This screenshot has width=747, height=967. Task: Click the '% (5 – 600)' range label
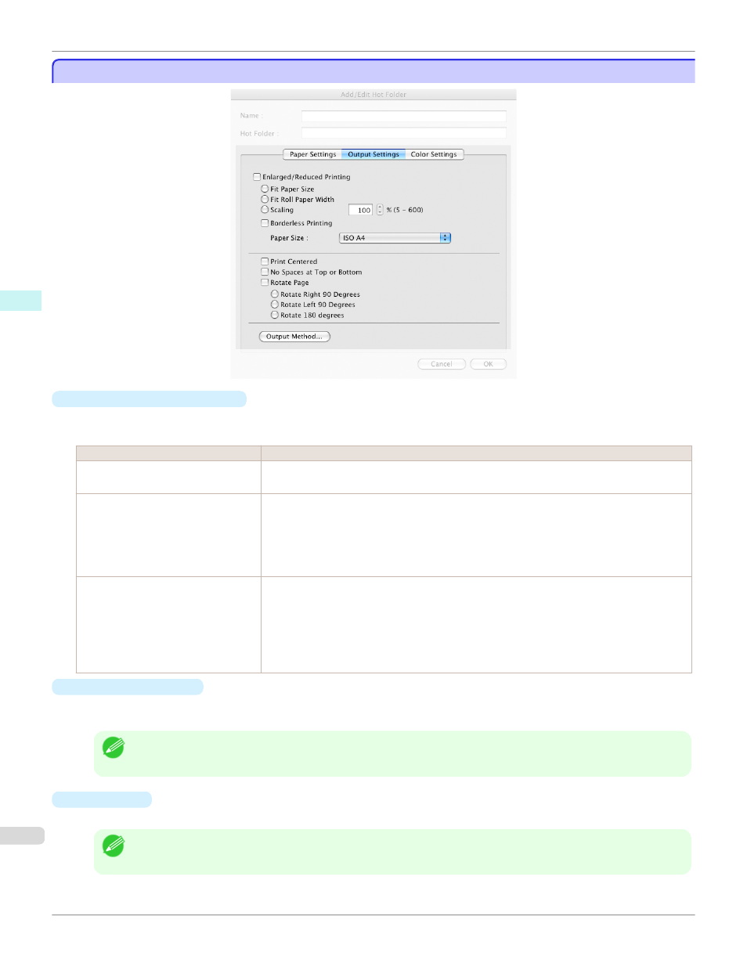tap(405, 210)
